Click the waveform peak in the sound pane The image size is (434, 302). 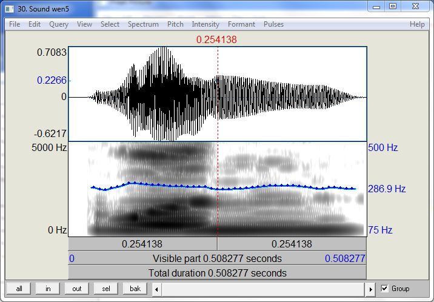(164, 49)
